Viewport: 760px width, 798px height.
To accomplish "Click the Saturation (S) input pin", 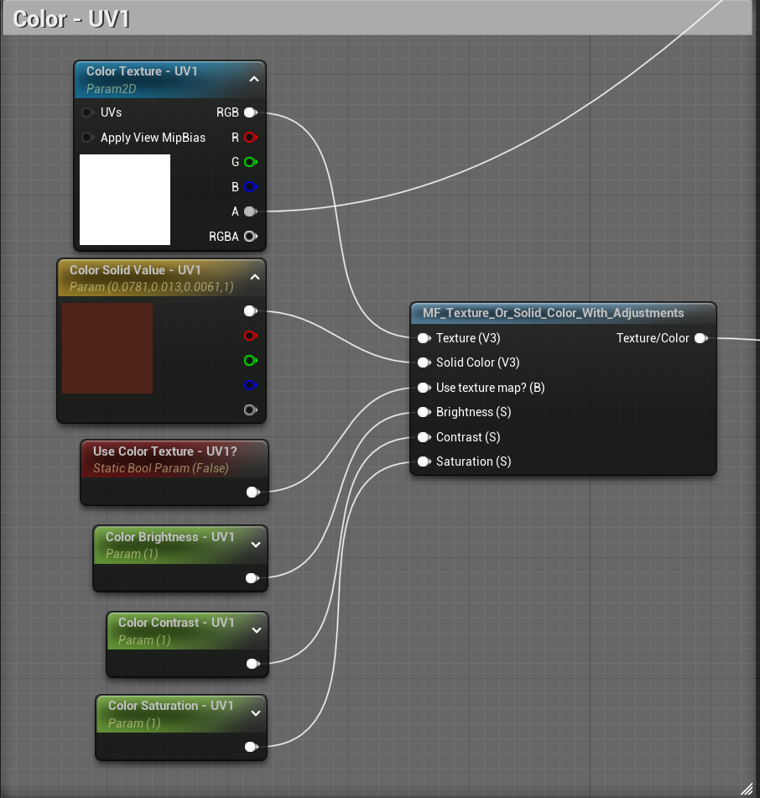I will (424, 462).
